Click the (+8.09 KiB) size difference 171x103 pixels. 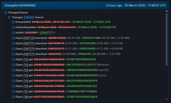[x=116, y=49]
